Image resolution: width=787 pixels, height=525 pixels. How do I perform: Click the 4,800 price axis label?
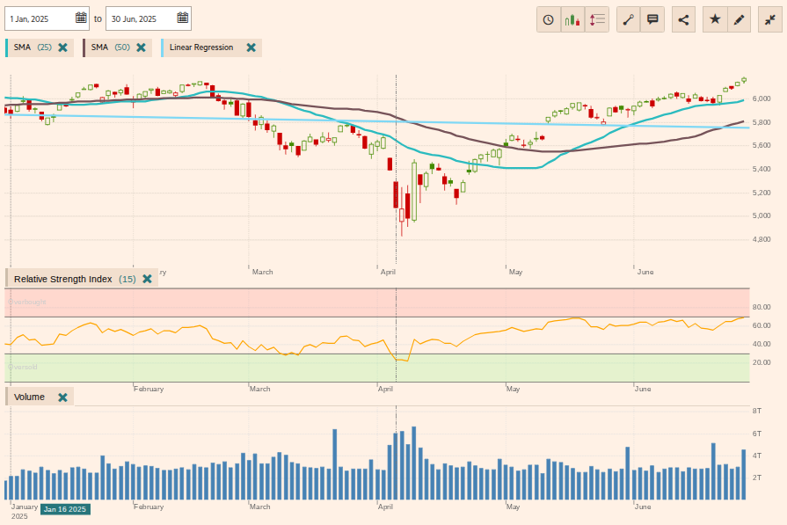point(761,239)
